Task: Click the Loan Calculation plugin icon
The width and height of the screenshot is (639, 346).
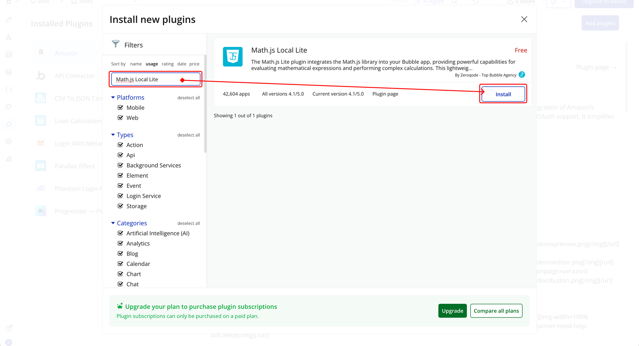Action: click(x=41, y=121)
